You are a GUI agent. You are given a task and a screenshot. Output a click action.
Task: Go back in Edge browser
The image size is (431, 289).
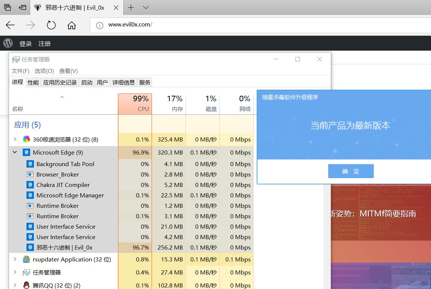[10, 25]
